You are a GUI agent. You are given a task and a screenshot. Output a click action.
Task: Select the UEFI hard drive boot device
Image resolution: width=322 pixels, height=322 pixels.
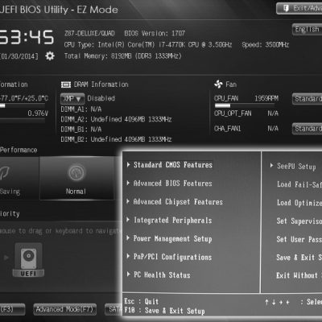(28, 260)
